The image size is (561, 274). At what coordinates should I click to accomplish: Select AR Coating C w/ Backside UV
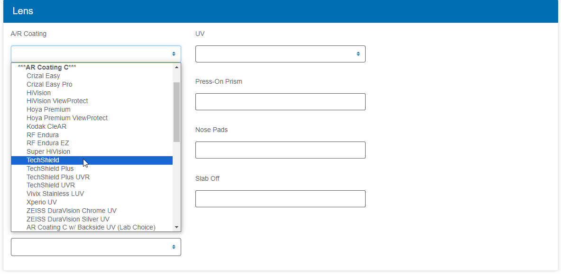pyautogui.click(x=92, y=227)
